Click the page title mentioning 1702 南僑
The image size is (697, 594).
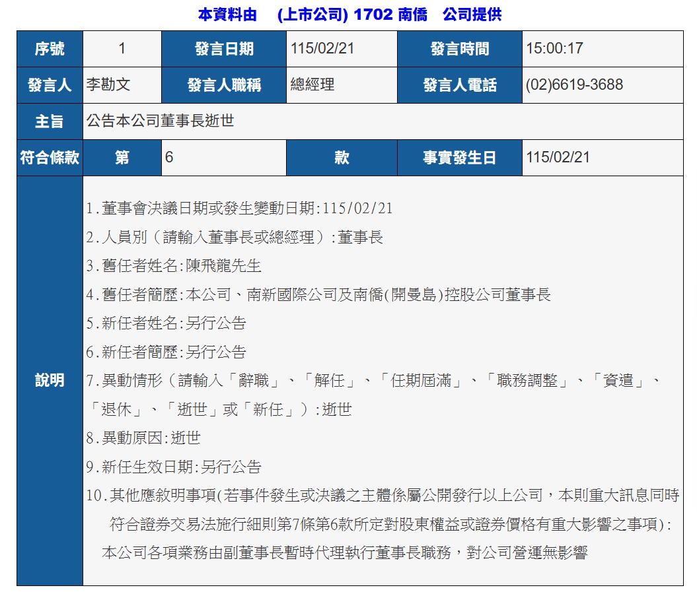pyautogui.click(x=349, y=15)
